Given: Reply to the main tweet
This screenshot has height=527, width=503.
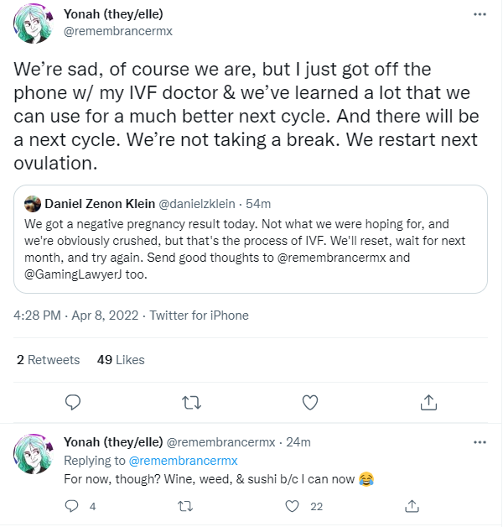Looking at the screenshot, I should click(73, 402).
